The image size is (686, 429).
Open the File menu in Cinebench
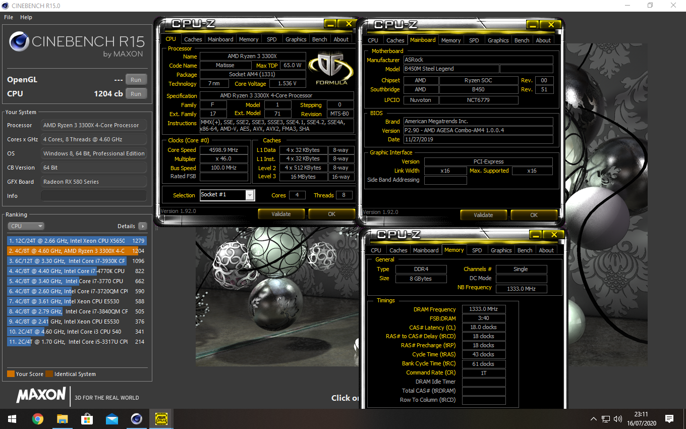(x=9, y=17)
